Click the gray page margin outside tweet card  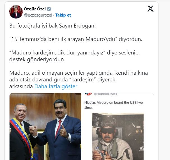(164, 76)
